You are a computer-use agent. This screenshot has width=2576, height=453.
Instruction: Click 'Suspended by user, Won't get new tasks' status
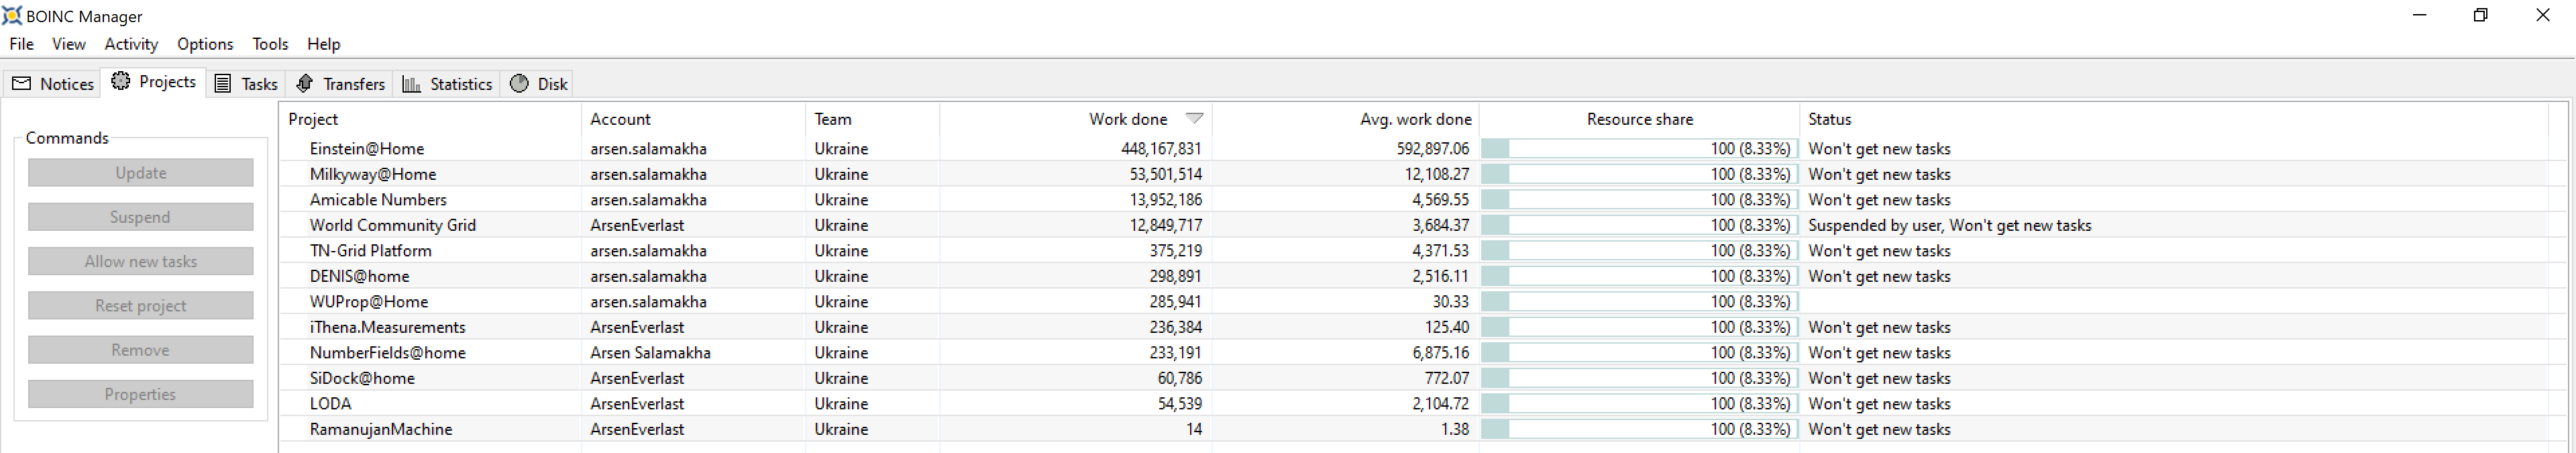[1950, 225]
